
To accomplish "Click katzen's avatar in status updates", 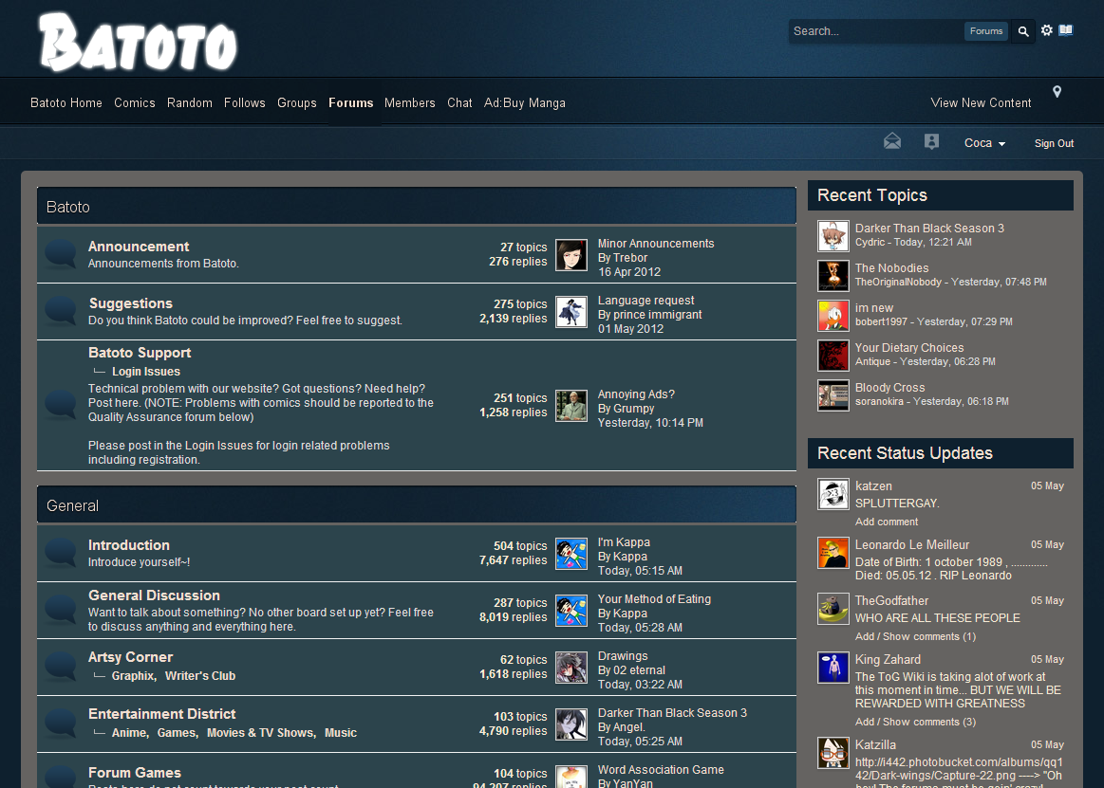I will 833,494.
